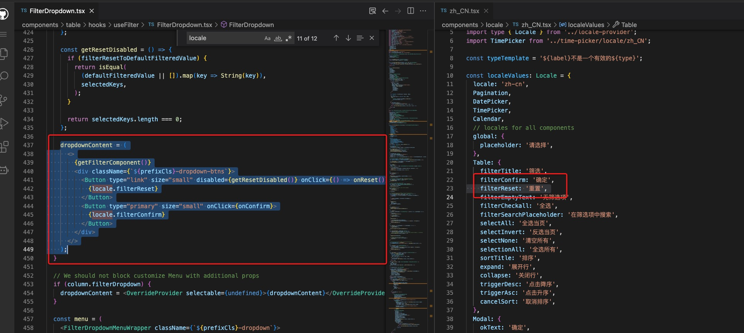Click 'Pagination,' on line 12
744x333 pixels.
click(x=492, y=93)
